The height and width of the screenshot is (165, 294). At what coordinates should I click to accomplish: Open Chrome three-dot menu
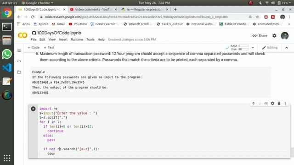point(290,17)
